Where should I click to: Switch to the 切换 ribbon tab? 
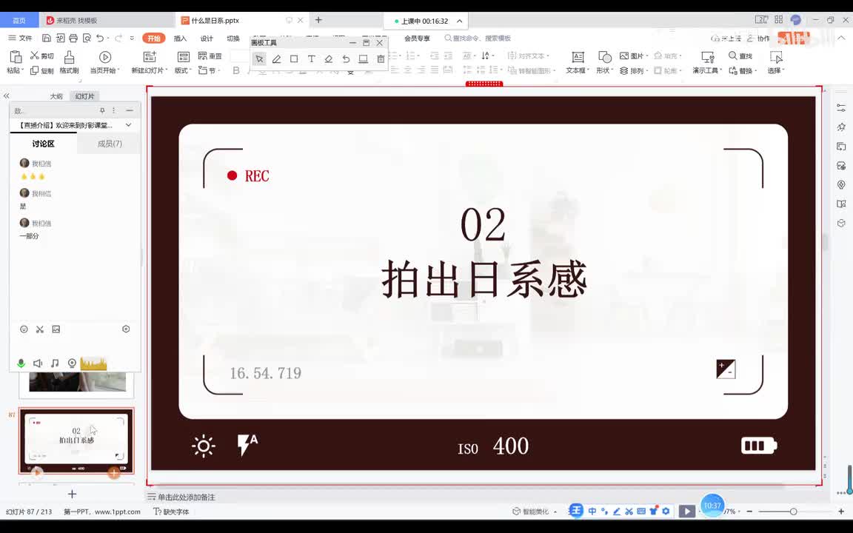tap(233, 38)
